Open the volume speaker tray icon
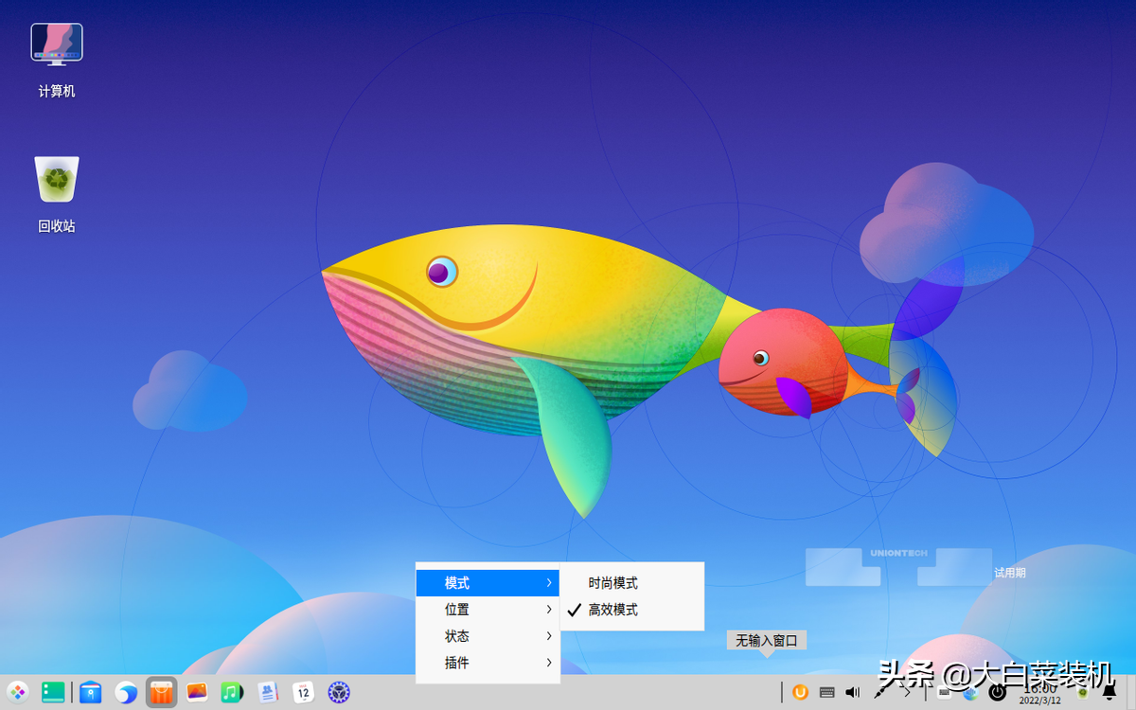This screenshot has width=1136, height=710. (x=853, y=693)
